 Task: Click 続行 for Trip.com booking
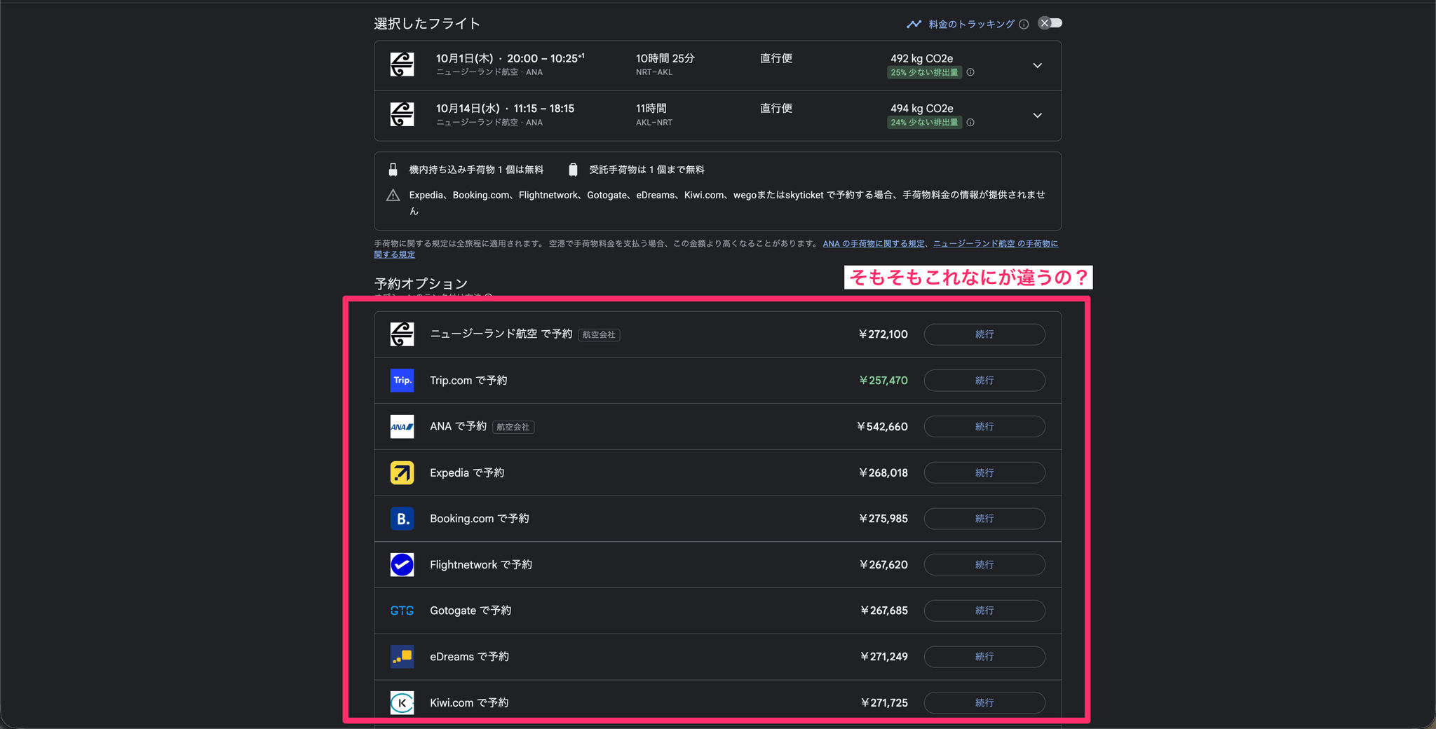tap(984, 381)
